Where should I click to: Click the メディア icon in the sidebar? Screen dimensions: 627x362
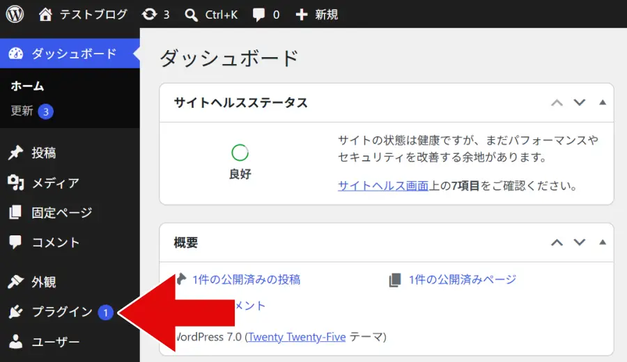[15, 182]
